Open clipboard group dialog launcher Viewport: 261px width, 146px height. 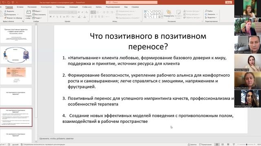tap(23, 21)
